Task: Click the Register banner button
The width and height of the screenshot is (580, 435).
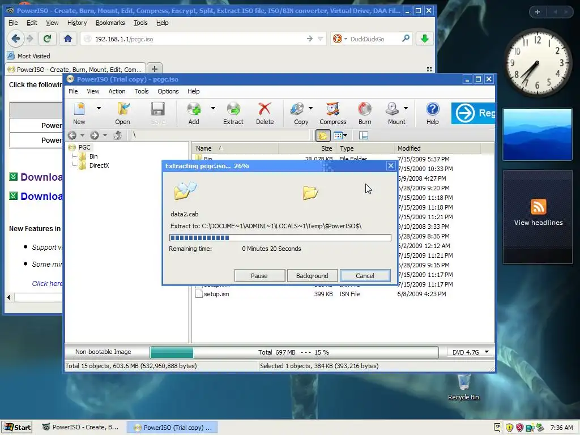Action: (473, 113)
